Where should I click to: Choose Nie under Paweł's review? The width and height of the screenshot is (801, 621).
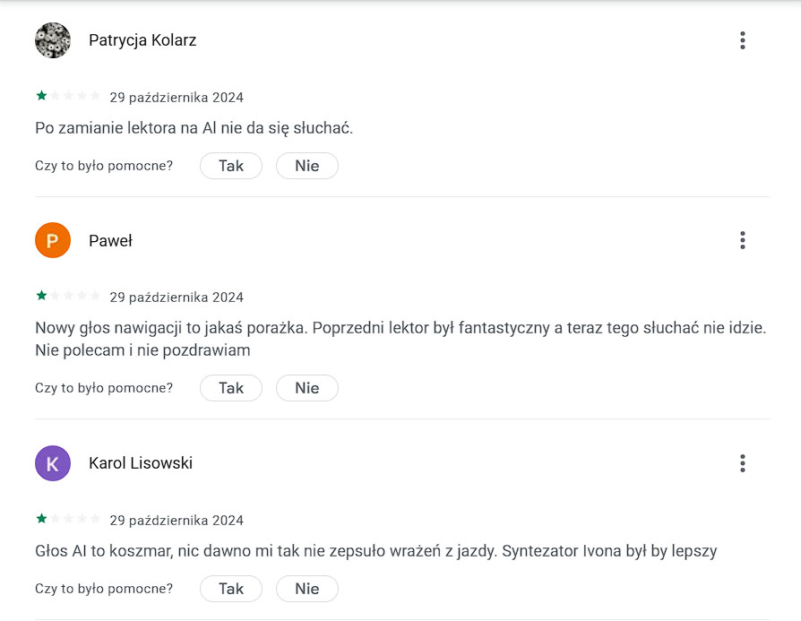coord(307,388)
